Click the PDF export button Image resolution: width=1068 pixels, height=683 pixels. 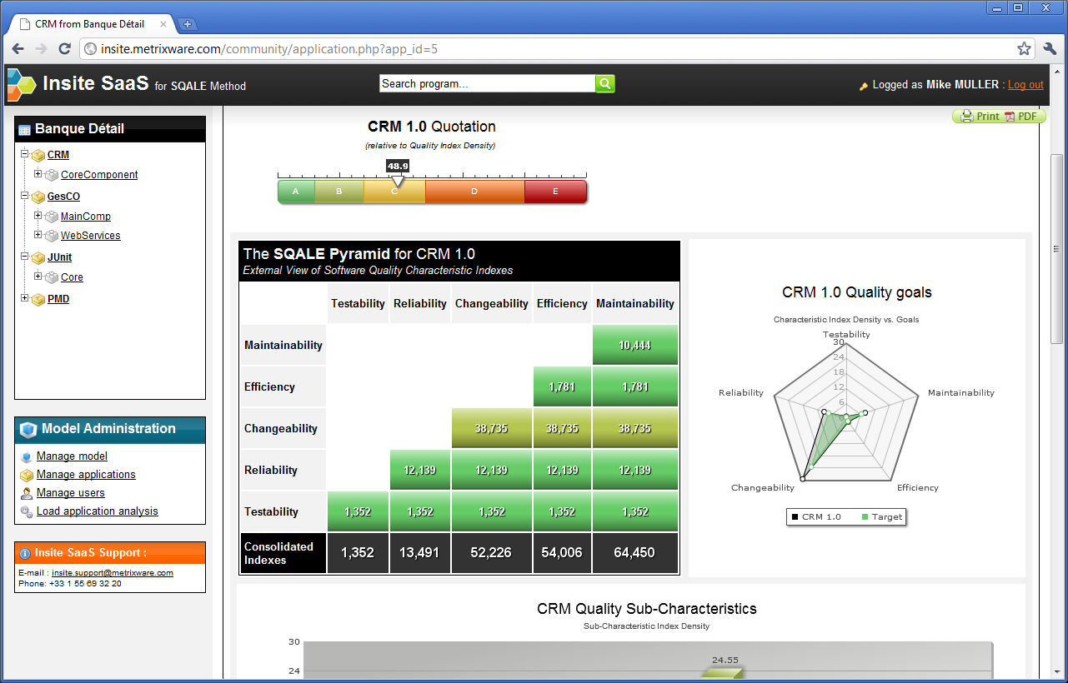1020,117
